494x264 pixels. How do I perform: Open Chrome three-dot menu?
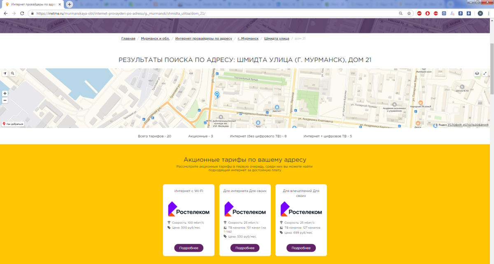(489, 13)
